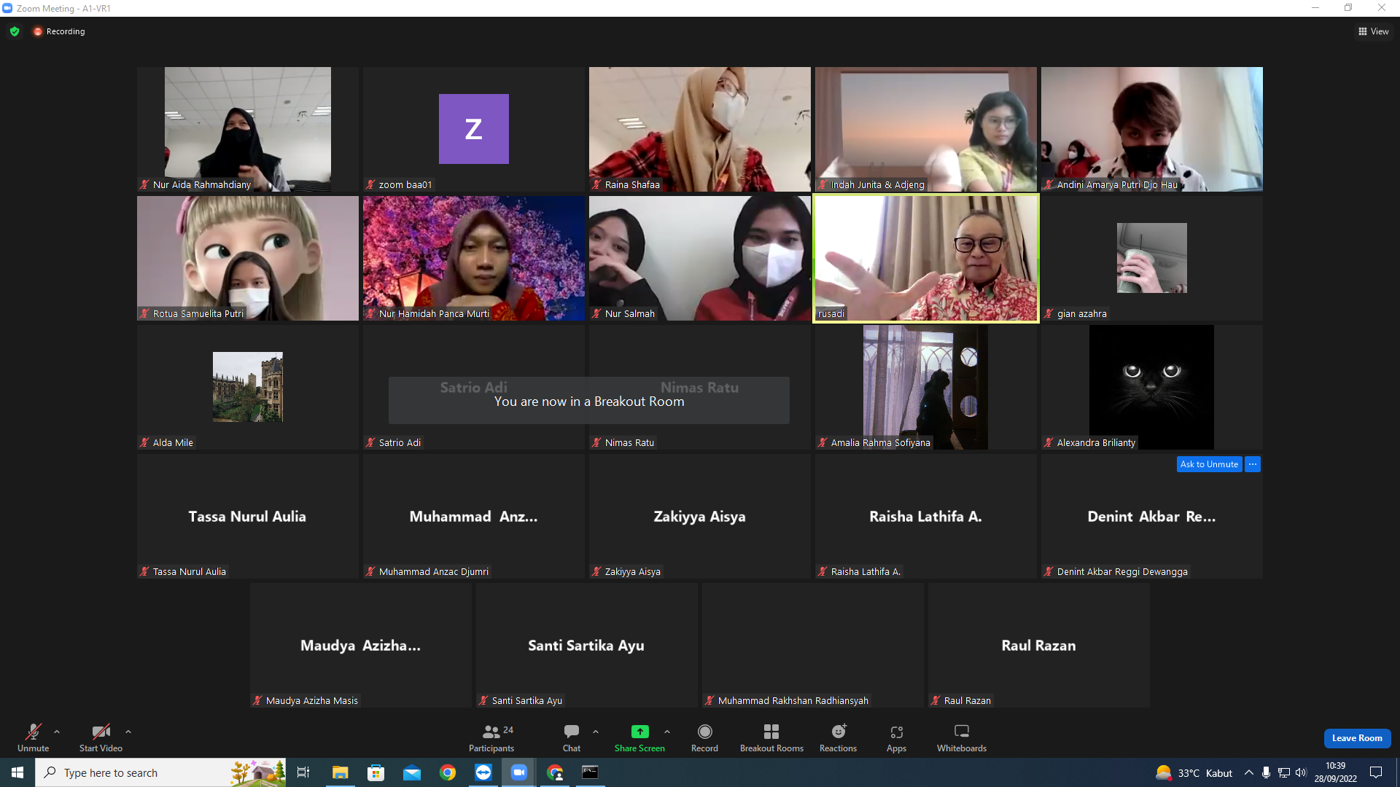
Task: Open Whiteboards
Action: 962,737
